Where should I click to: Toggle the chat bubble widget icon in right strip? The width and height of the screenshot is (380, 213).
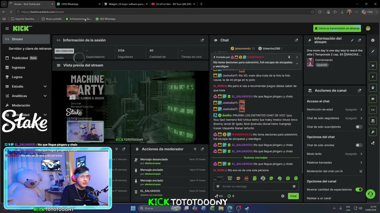click(x=373, y=99)
